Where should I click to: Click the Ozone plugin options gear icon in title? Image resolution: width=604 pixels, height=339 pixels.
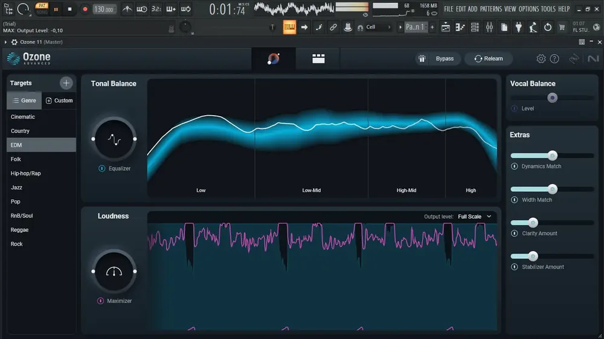tap(14, 42)
